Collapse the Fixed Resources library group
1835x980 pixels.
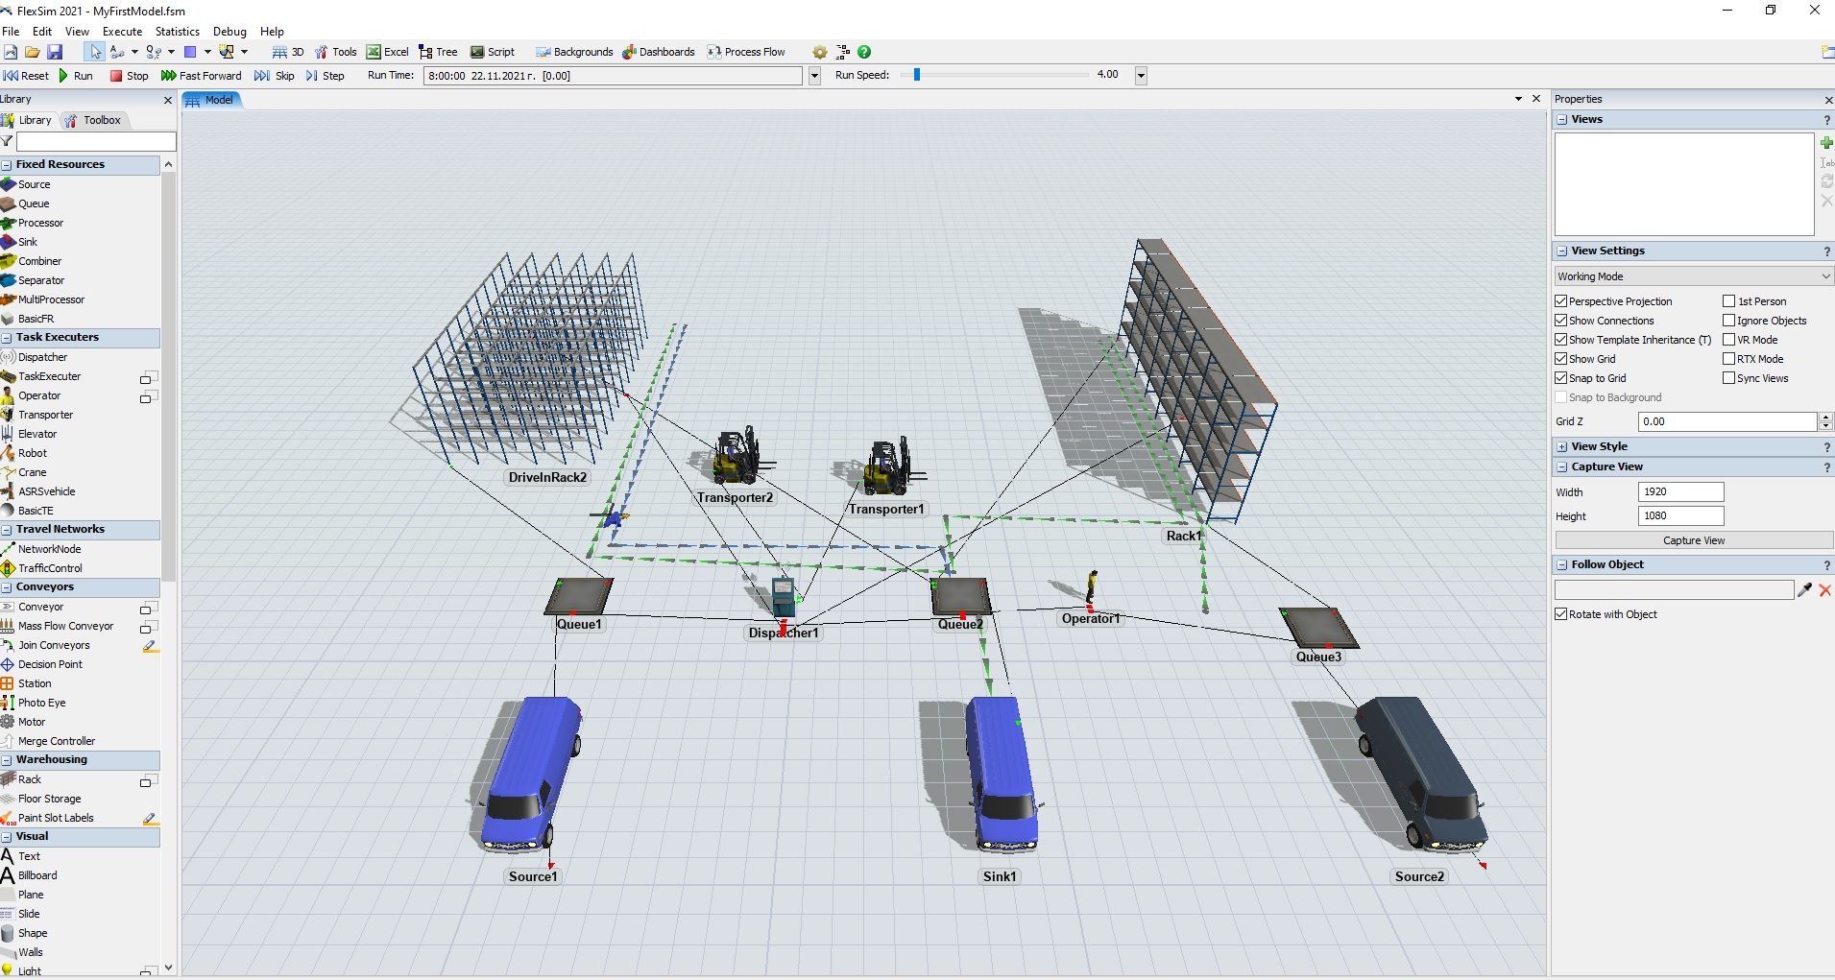[x=7, y=165]
